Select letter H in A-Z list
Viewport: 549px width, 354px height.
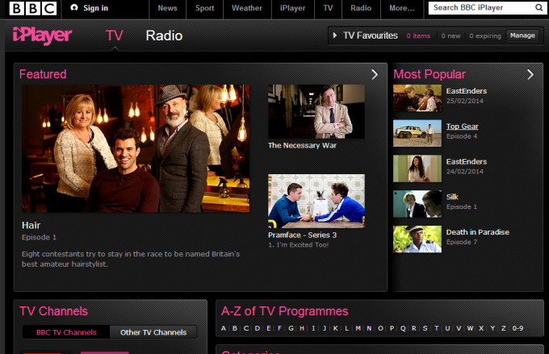tap(302, 328)
